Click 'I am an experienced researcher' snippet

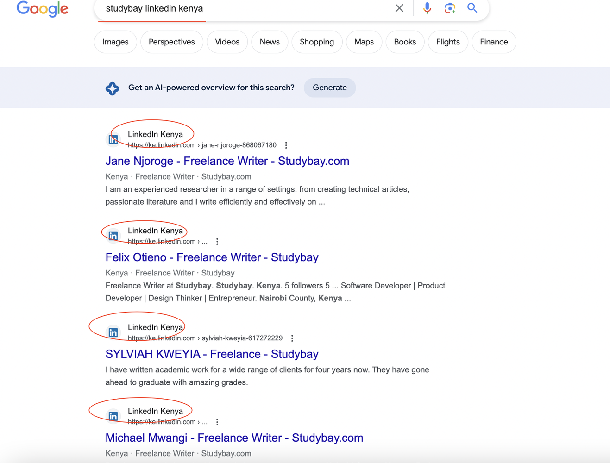pyautogui.click(x=258, y=196)
